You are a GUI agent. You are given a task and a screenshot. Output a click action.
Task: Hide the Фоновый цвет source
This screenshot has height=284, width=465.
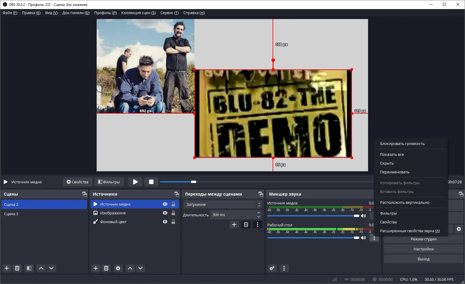(x=165, y=222)
